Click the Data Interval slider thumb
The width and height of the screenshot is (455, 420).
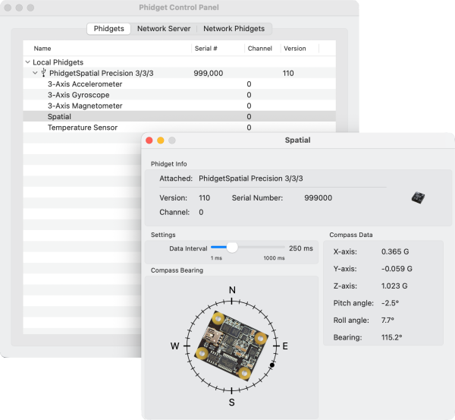coord(232,248)
